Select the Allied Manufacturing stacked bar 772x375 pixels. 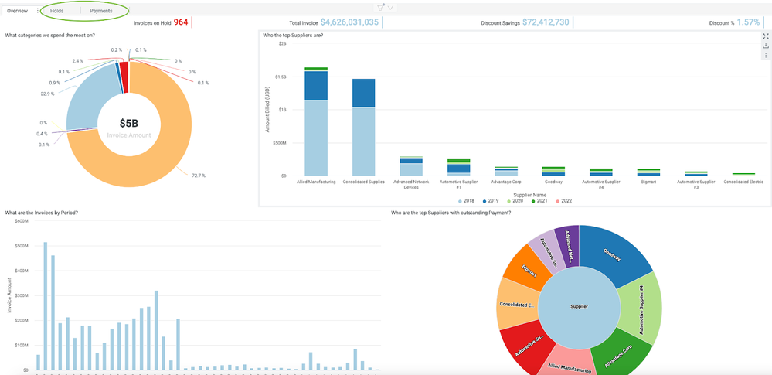[316, 121]
